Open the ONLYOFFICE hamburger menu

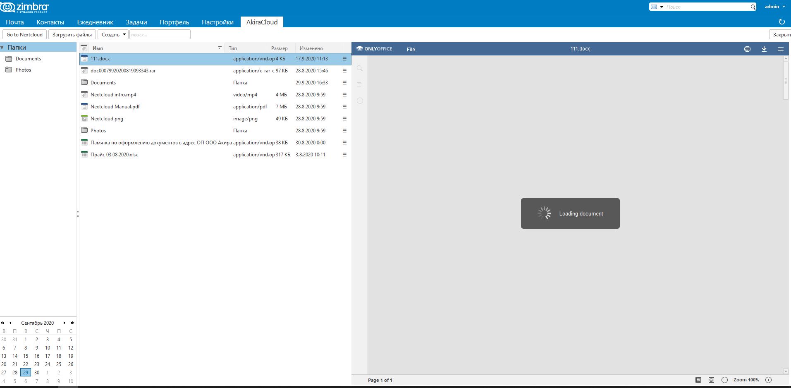pyautogui.click(x=781, y=49)
